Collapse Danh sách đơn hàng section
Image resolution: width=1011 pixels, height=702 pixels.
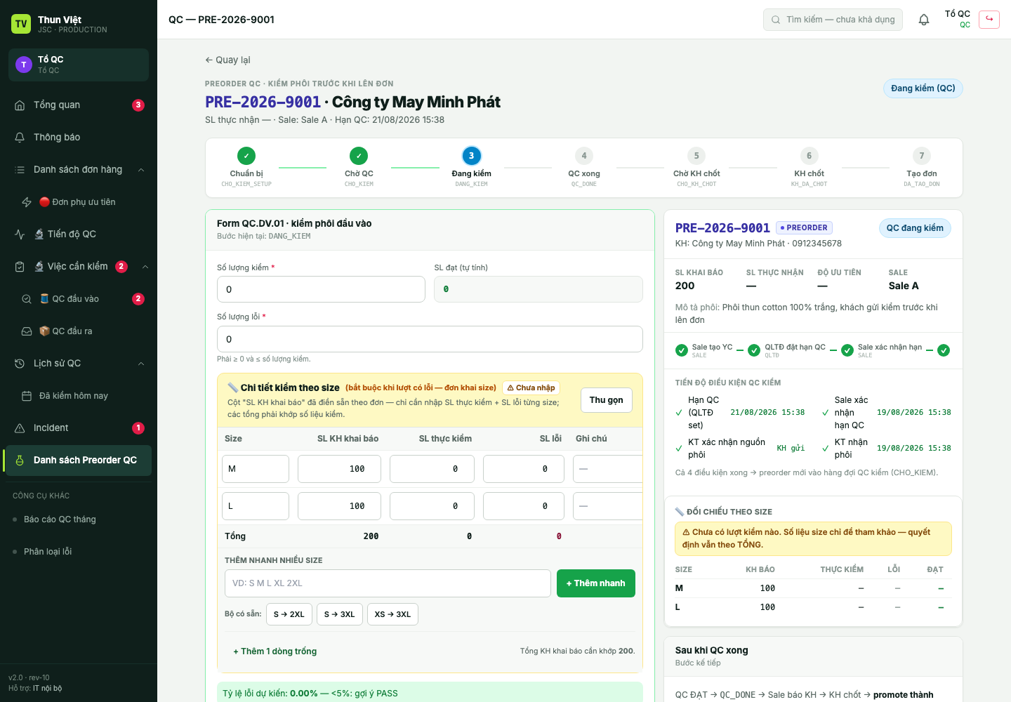pos(141,170)
